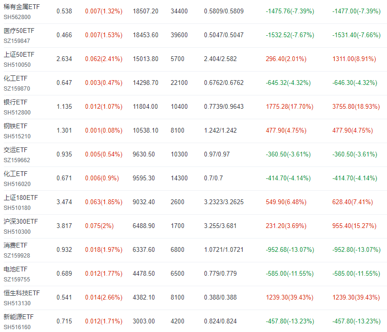This screenshot has height=332, width=387.
Task: Click the market value 18507.20
Action: 145,11
